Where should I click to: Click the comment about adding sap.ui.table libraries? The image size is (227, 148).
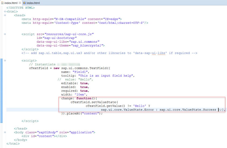pyautogui.click(x=109, y=53)
